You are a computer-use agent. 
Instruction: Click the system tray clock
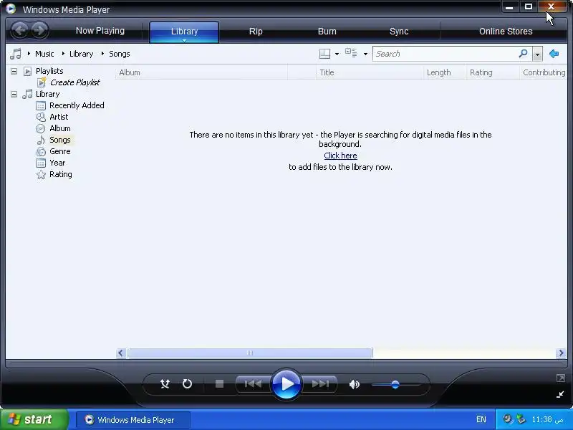(547, 419)
